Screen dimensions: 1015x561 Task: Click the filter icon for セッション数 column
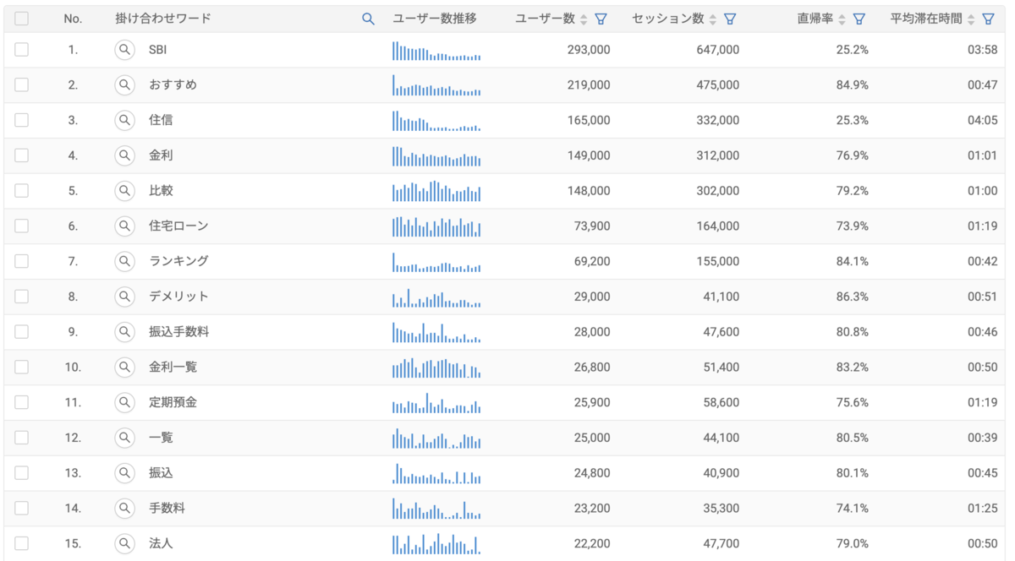(730, 18)
